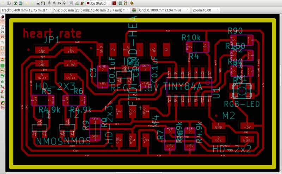Viewport: 282px width, 174px height.
Task: Open the Read netlist tool
Action: click(77, 3)
